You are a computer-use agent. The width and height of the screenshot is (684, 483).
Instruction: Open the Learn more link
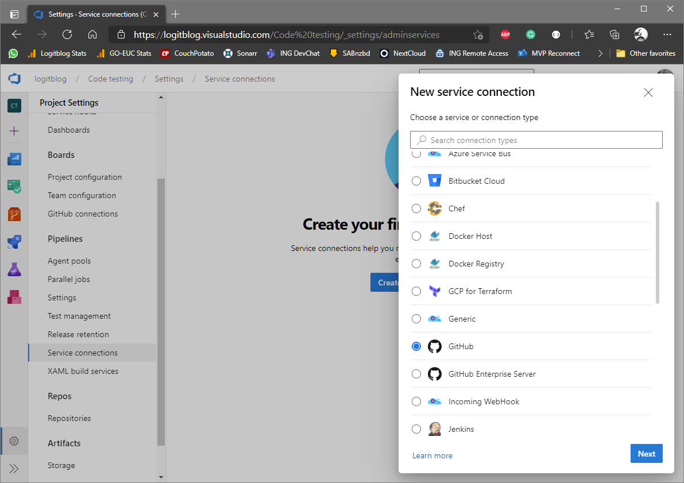tap(432, 455)
